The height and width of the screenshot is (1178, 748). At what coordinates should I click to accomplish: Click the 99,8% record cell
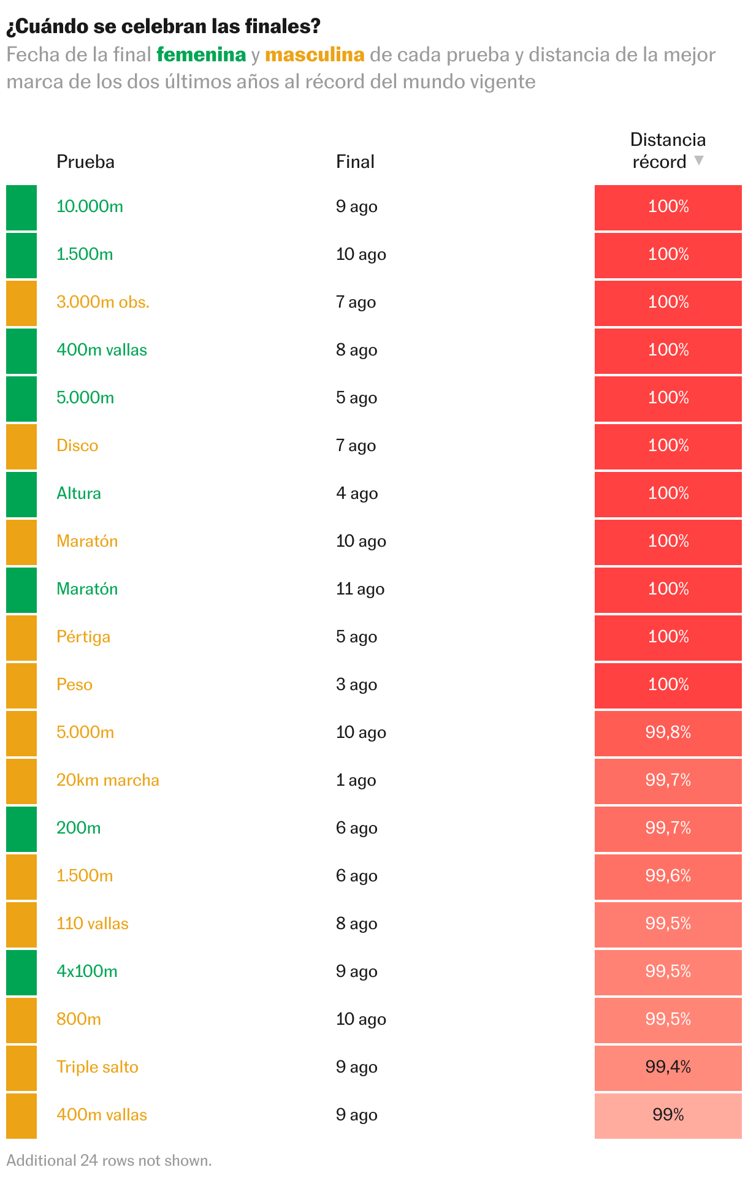(668, 732)
